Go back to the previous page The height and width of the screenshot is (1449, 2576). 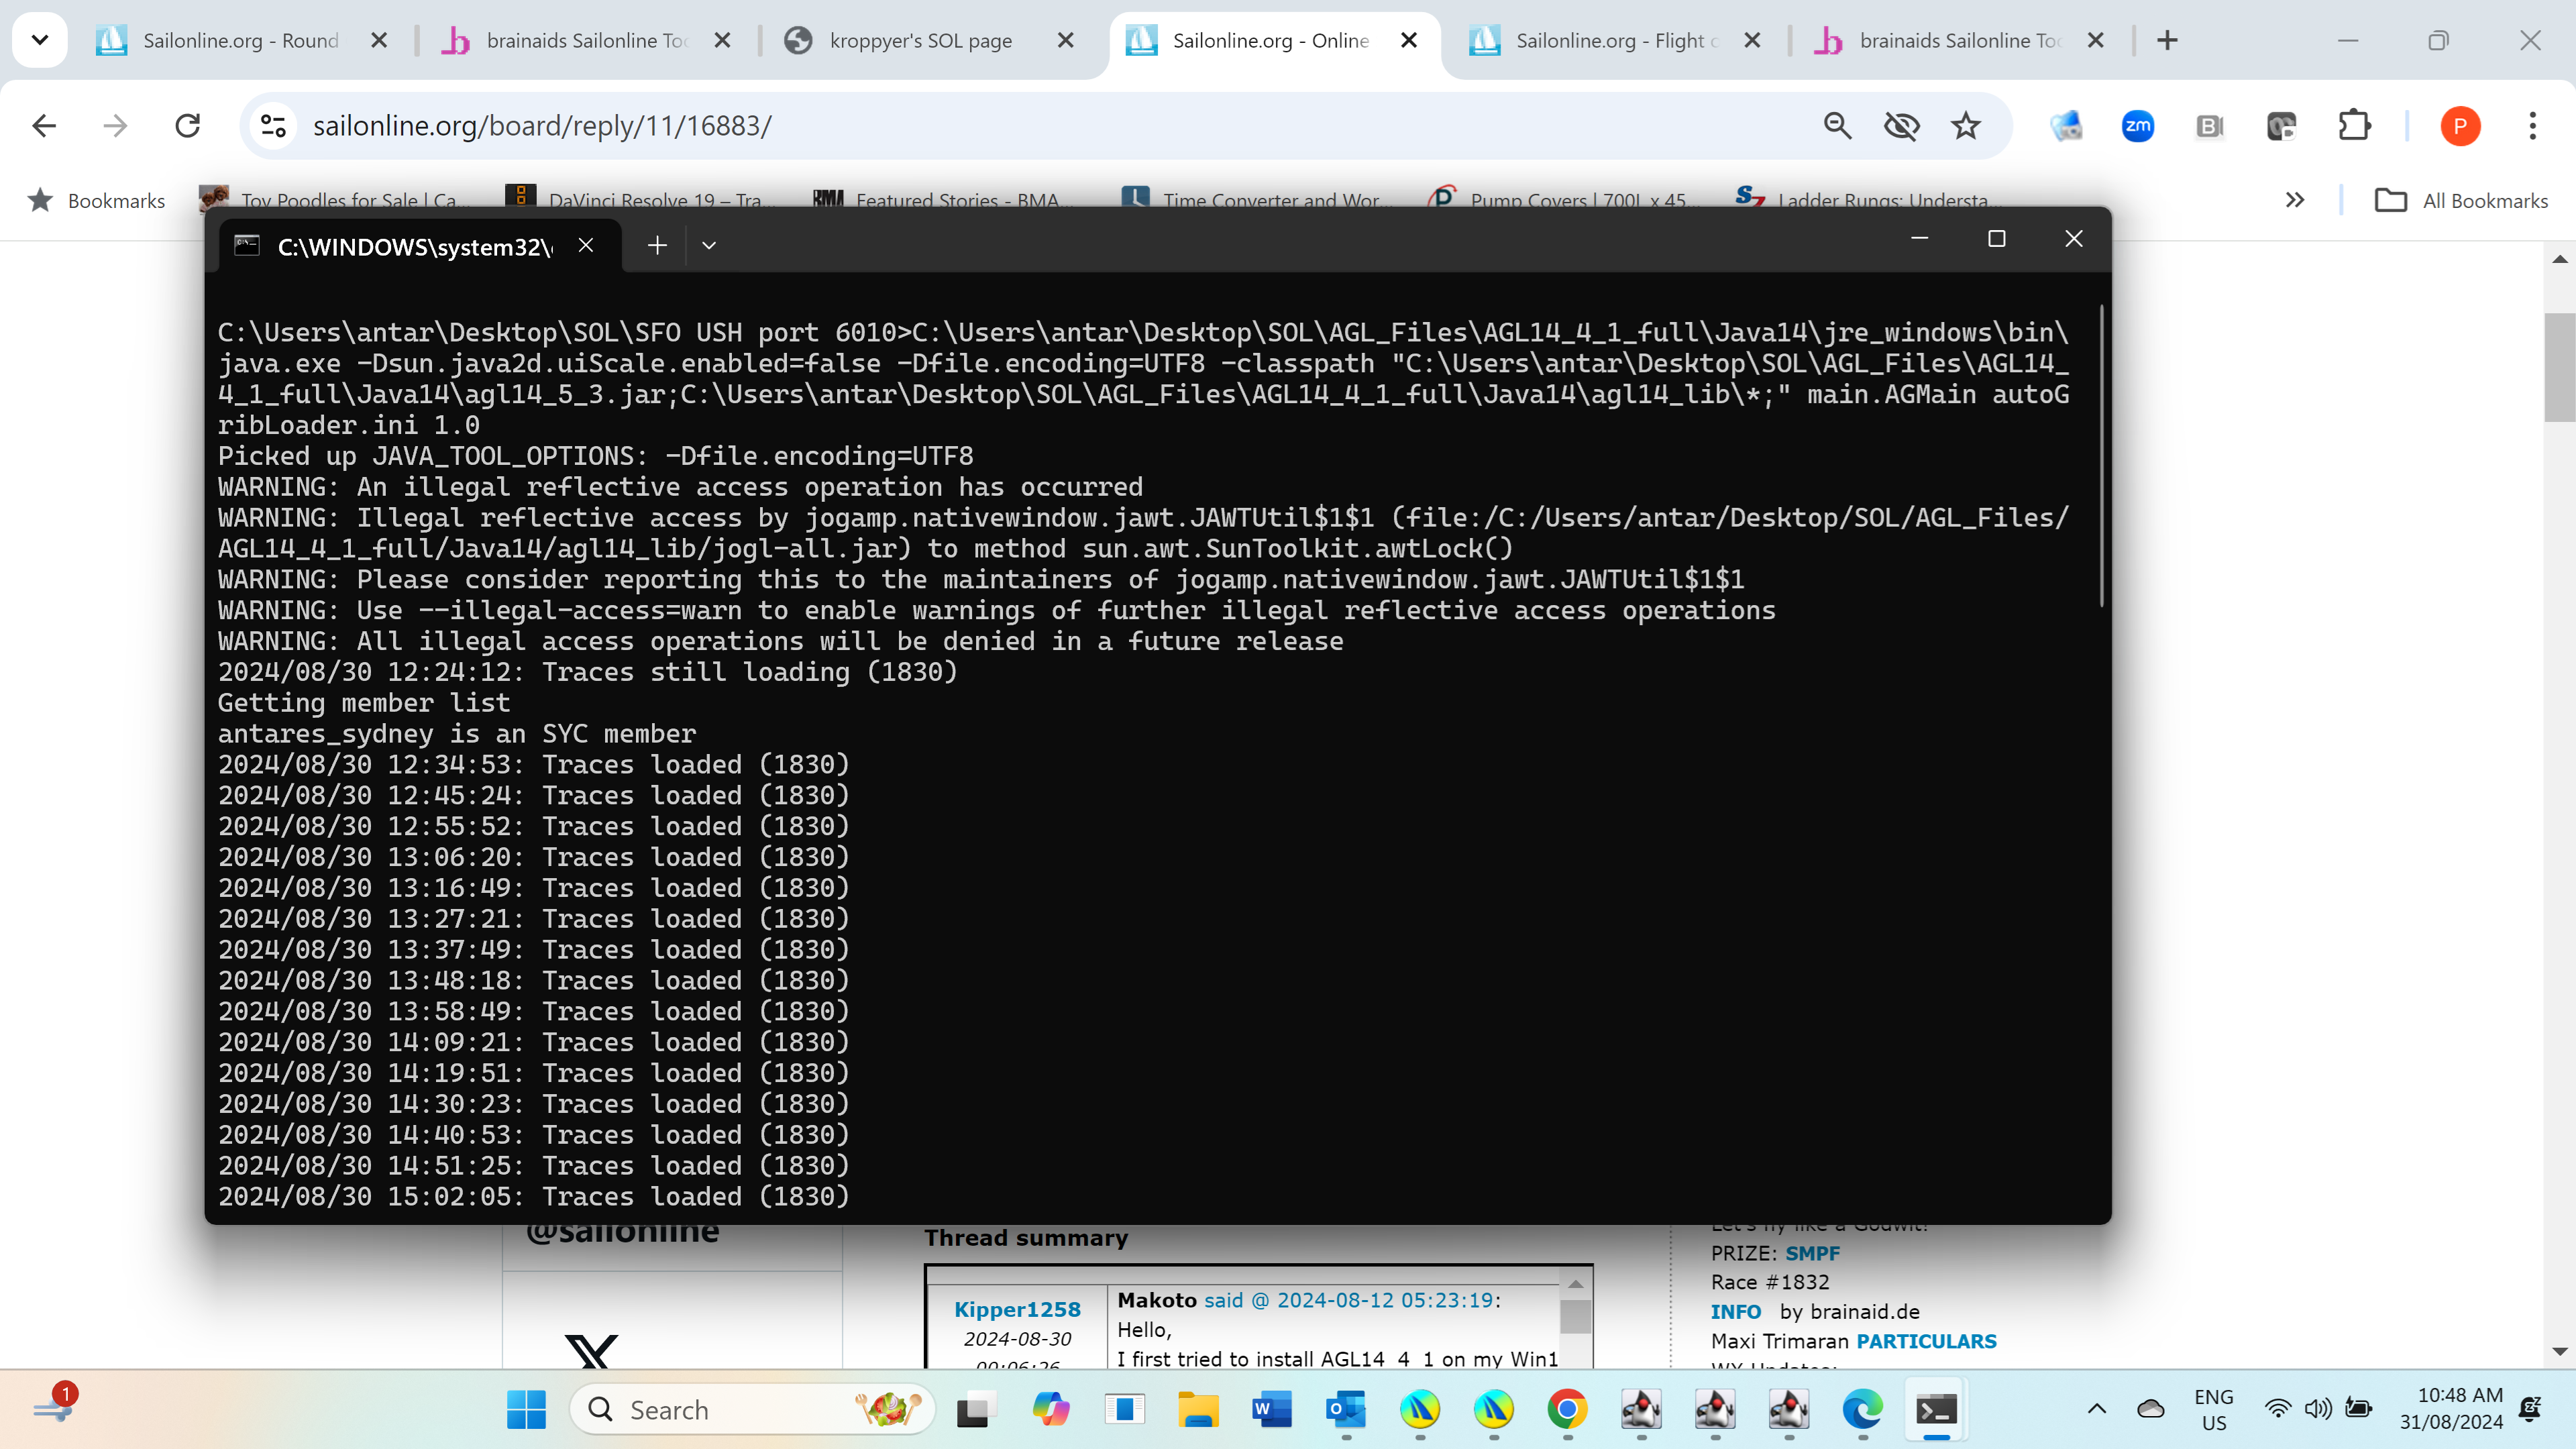44,126
